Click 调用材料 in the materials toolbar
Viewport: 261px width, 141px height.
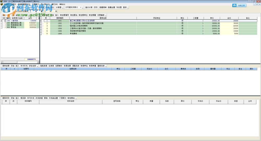coord(6,98)
